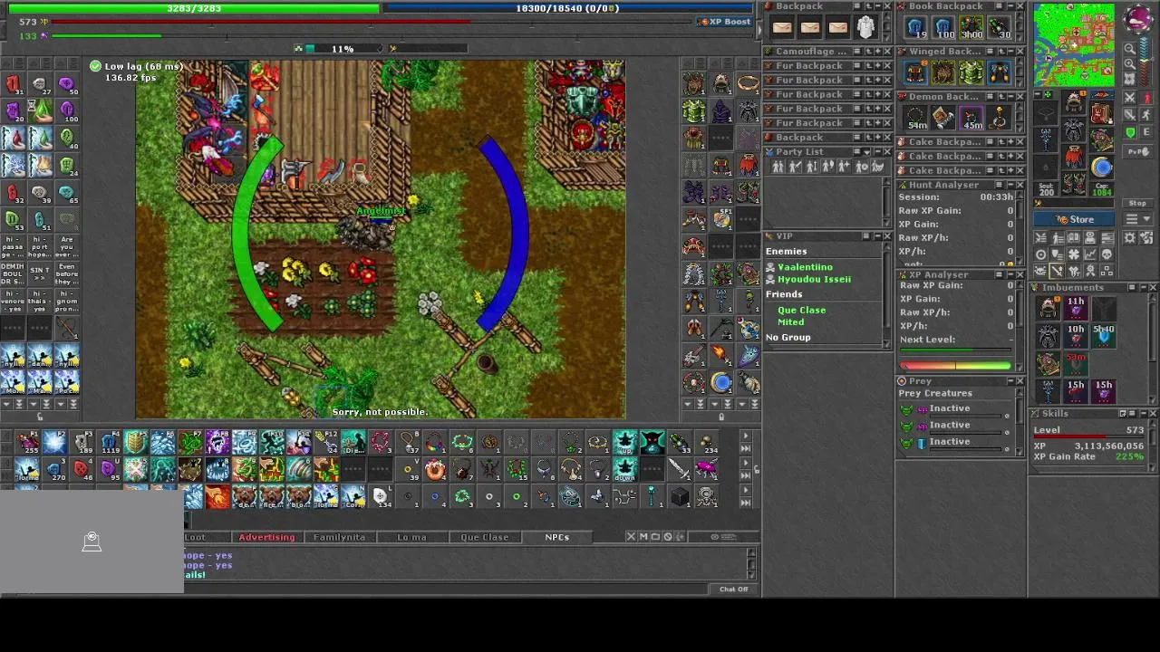This screenshot has width=1160, height=652.
Task: Collapse the Prey panel
Action: point(1010,381)
